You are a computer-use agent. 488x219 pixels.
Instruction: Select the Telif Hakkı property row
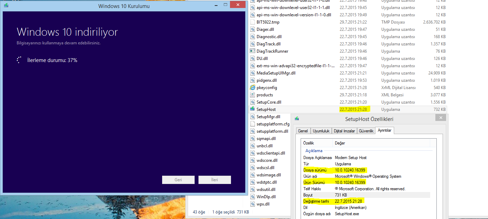coord(366,189)
